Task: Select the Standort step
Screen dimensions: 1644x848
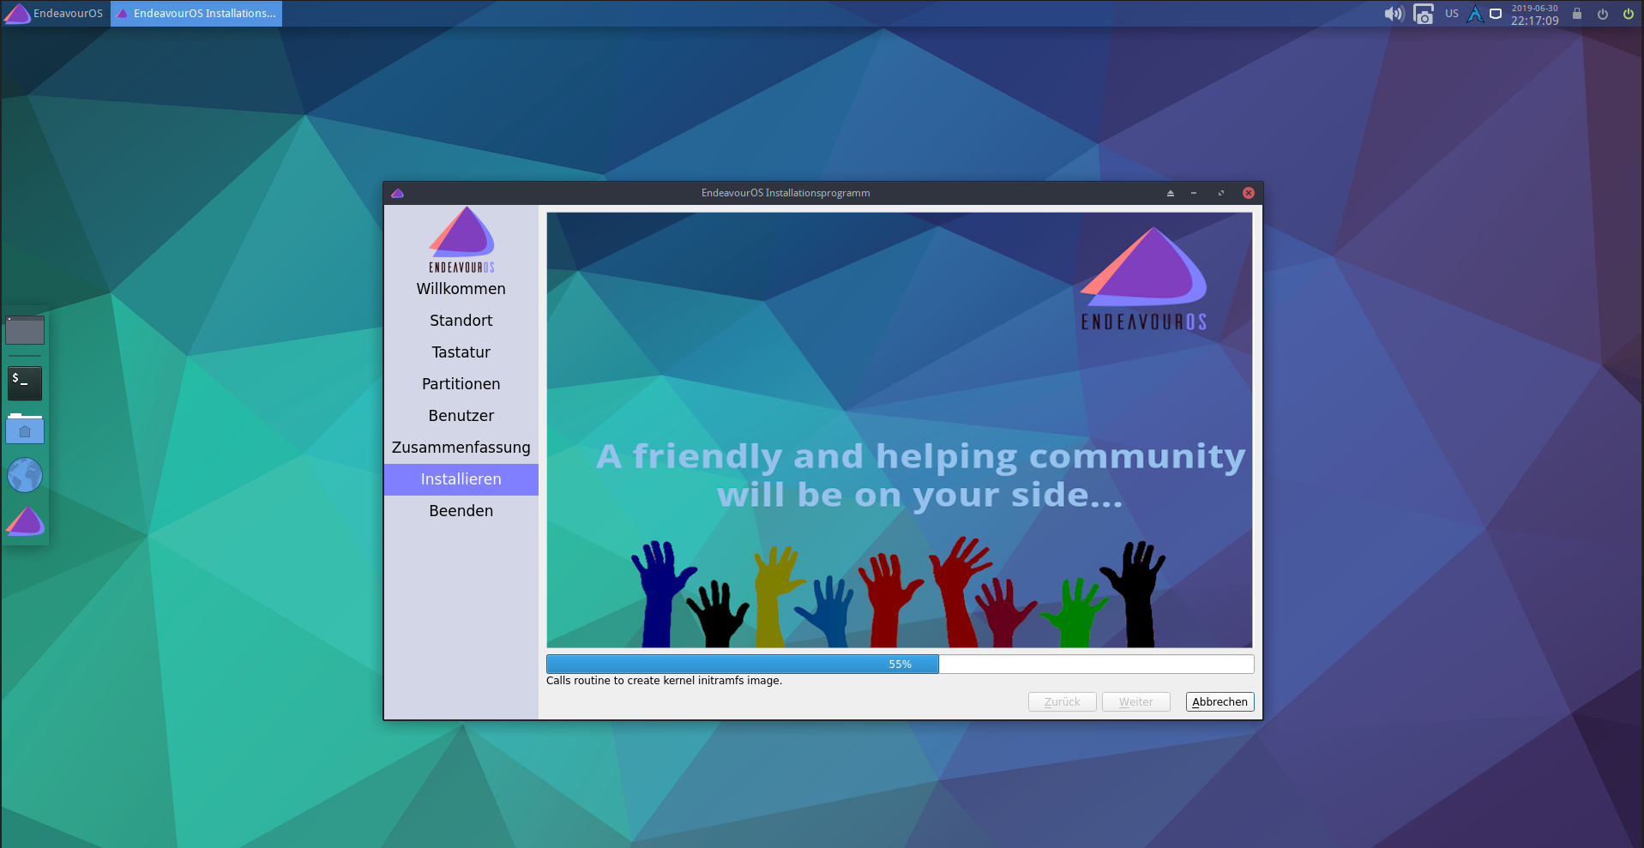Action: (x=461, y=321)
